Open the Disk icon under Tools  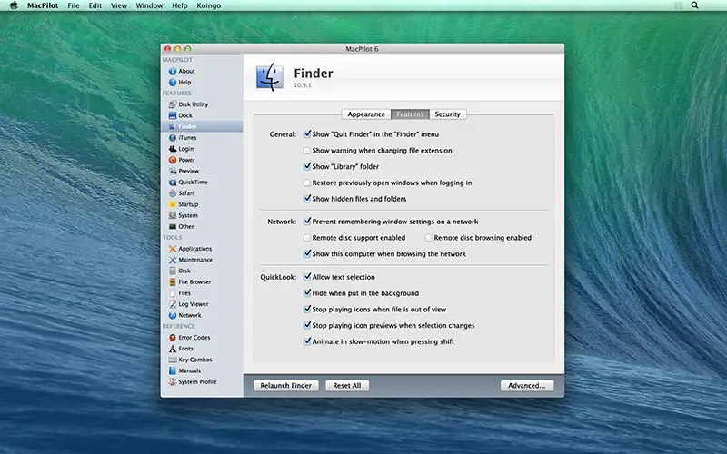click(173, 271)
